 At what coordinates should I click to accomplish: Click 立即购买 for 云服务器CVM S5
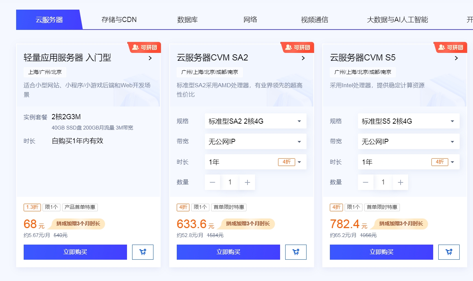[x=381, y=252]
